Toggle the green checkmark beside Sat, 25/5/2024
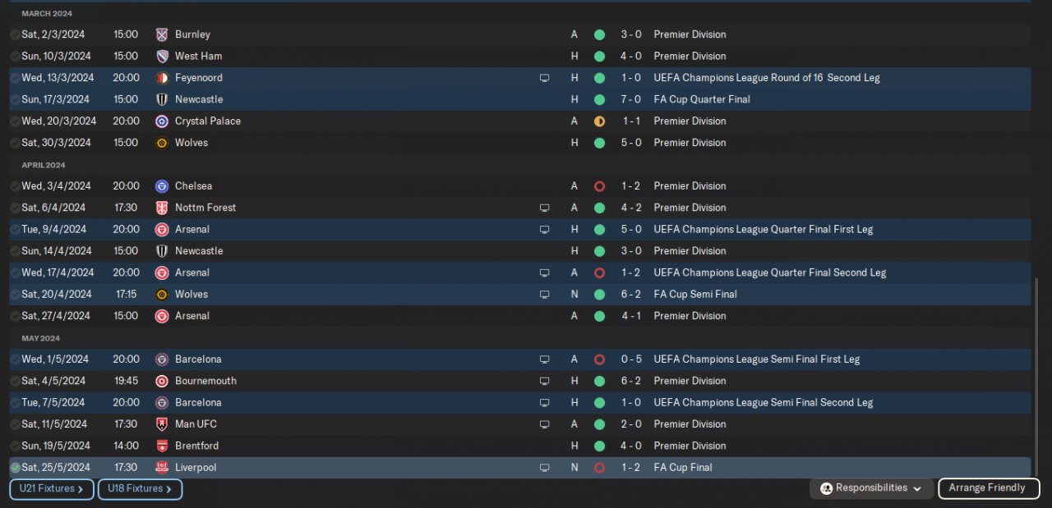1052x508 pixels. coord(15,468)
